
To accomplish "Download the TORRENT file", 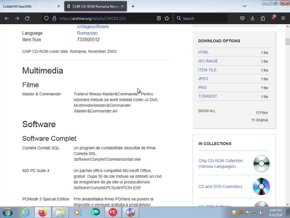I will coord(208,96).
